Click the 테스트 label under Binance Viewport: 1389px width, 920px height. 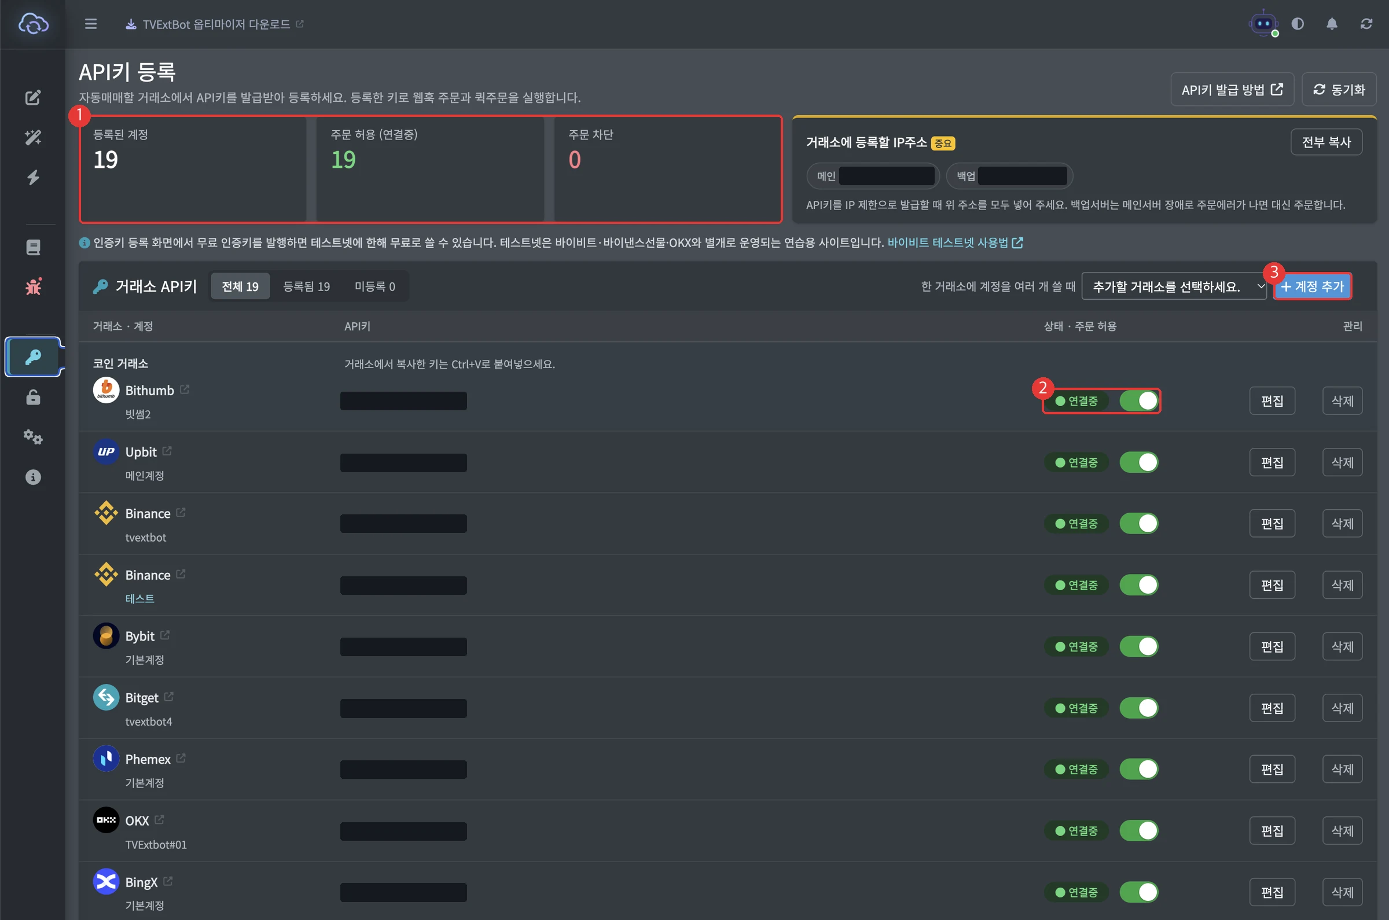[x=139, y=598]
